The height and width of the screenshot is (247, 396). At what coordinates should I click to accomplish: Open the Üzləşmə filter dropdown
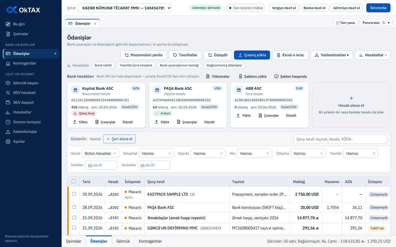point(308,153)
